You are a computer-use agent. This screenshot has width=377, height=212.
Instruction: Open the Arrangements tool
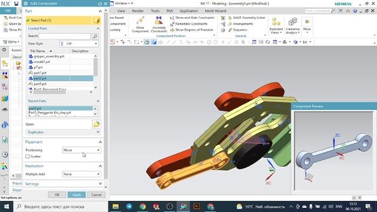[240, 24]
